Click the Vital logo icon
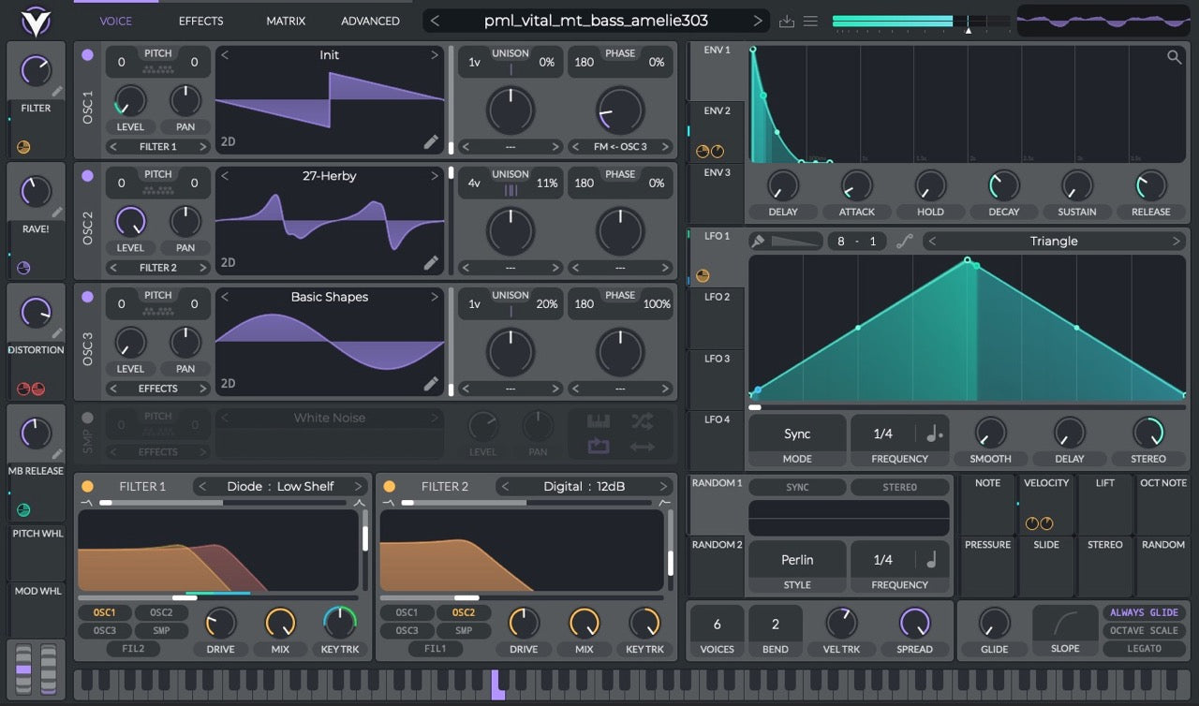The image size is (1199, 706). (36, 20)
